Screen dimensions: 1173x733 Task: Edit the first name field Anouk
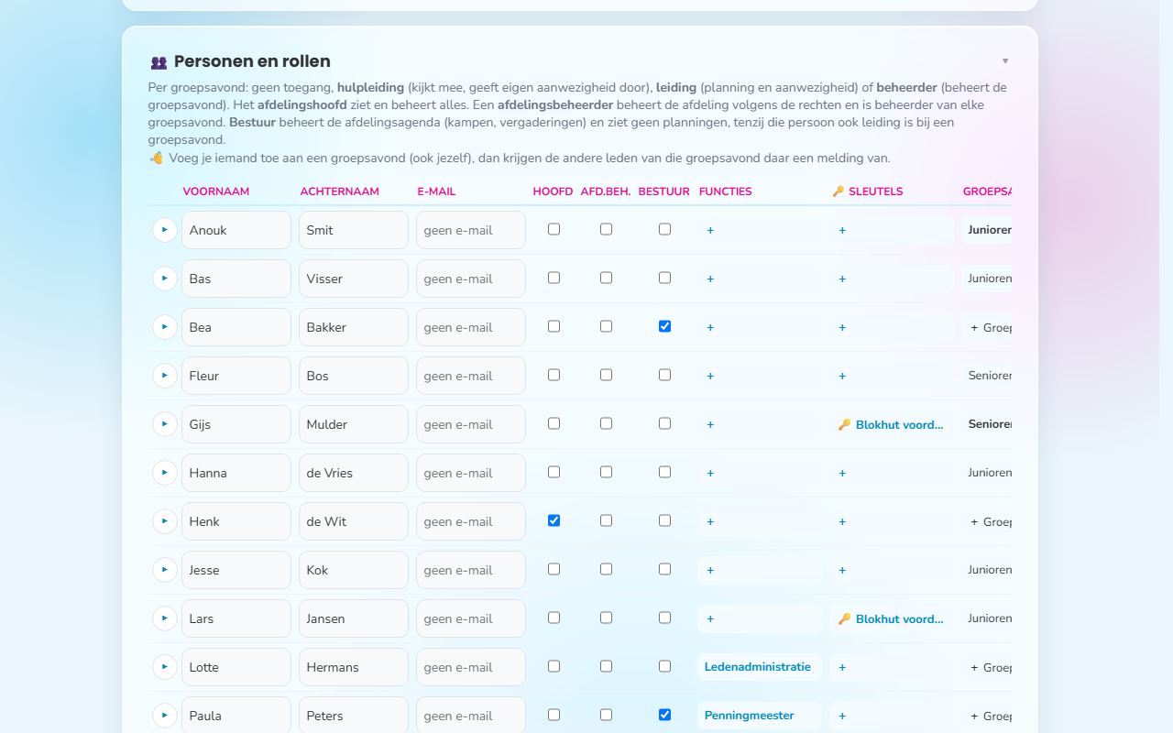click(236, 230)
